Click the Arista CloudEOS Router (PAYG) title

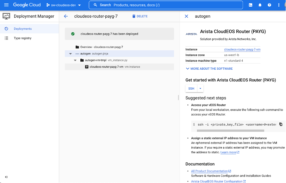tap(233, 31)
